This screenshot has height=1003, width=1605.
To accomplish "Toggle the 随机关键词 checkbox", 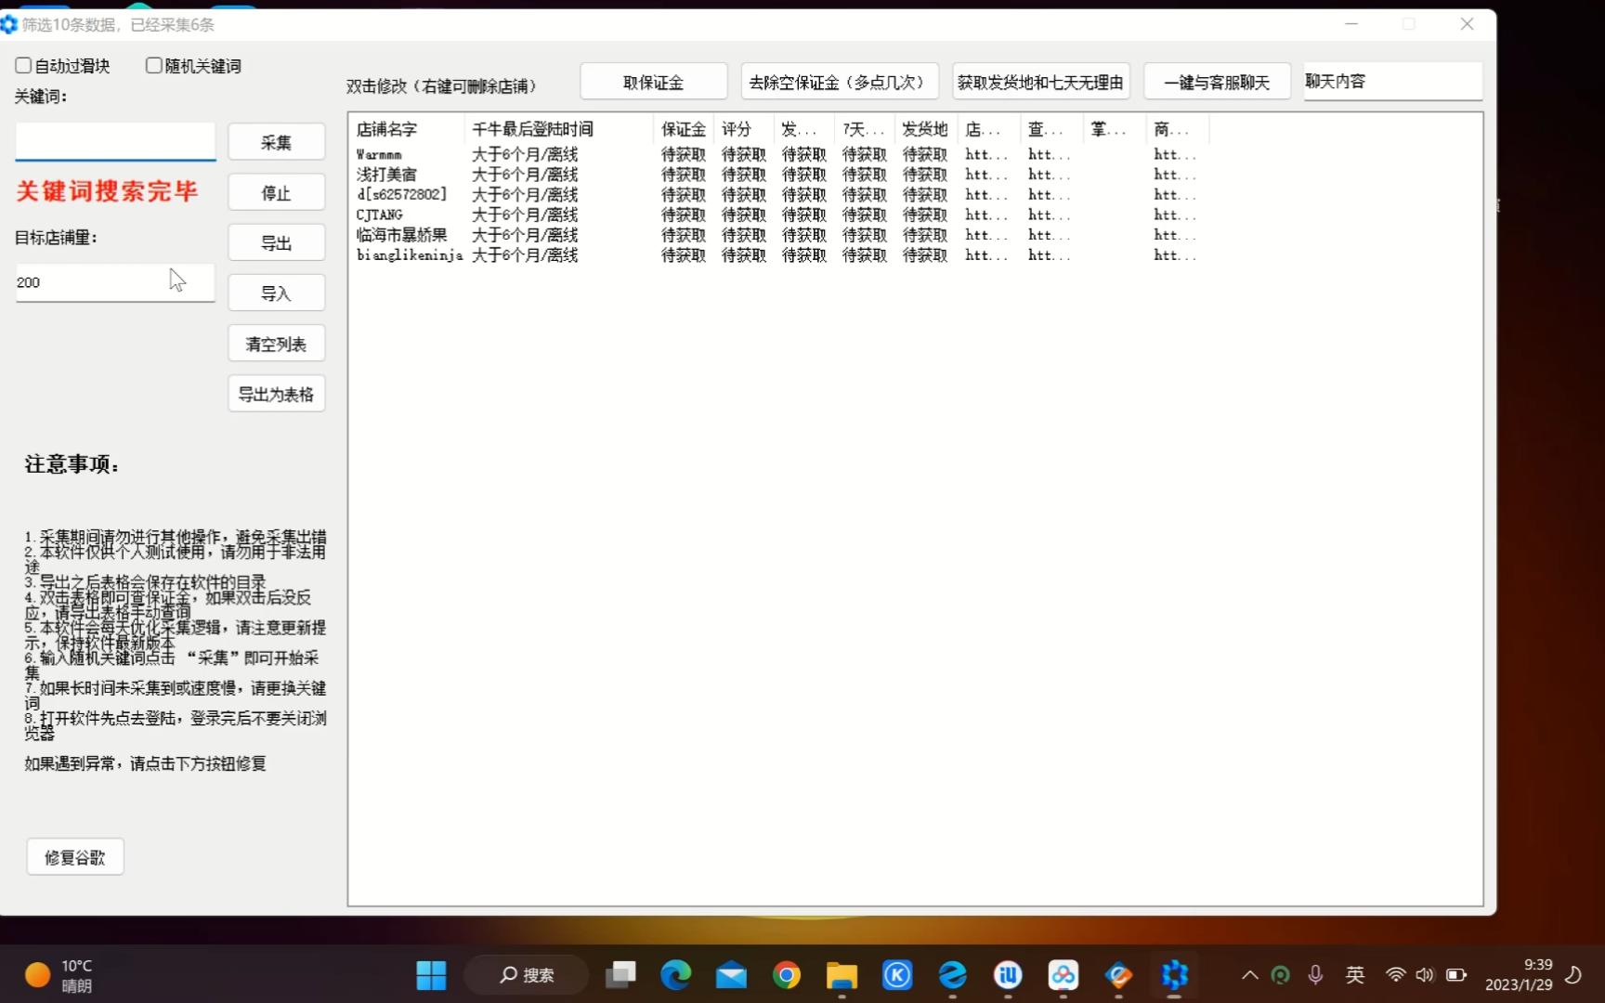I will (x=154, y=66).
